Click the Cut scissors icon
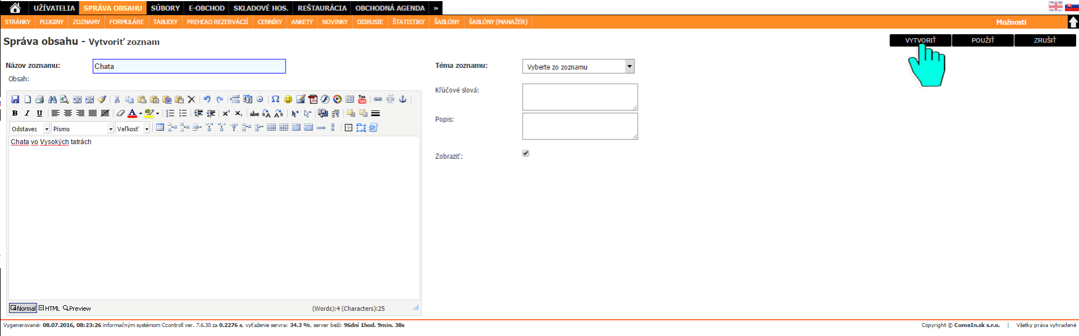The image size is (1079, 336). tap(117, 99)
